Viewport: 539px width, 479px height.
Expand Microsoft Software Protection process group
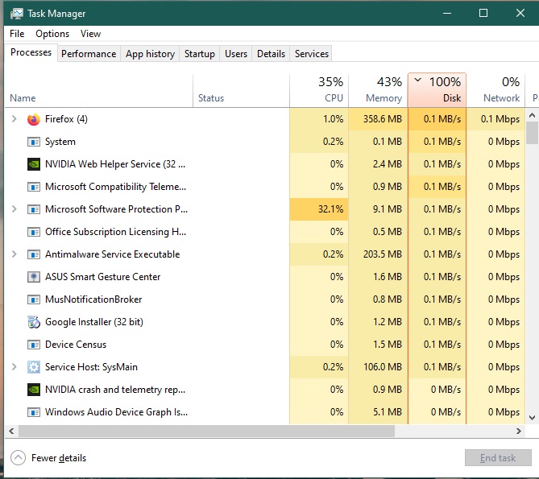14,209
